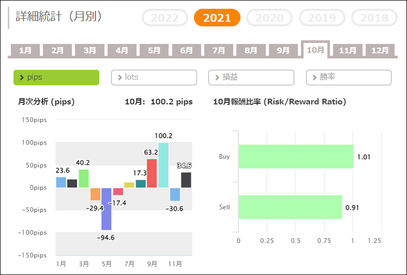The width and height of the screenshot is (407, 275).
Task: Select the 2018 year button
Action: pos(374,18)
